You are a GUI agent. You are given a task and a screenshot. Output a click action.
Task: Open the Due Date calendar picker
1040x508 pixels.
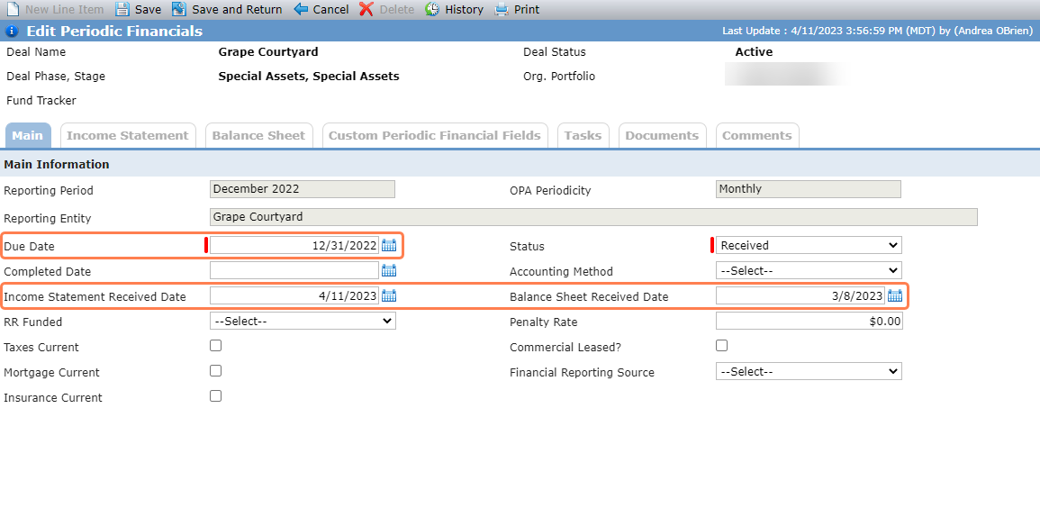(389, 245)
